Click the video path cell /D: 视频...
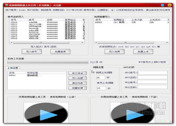This screenshot has height=126, width=176. click(121, 22)
